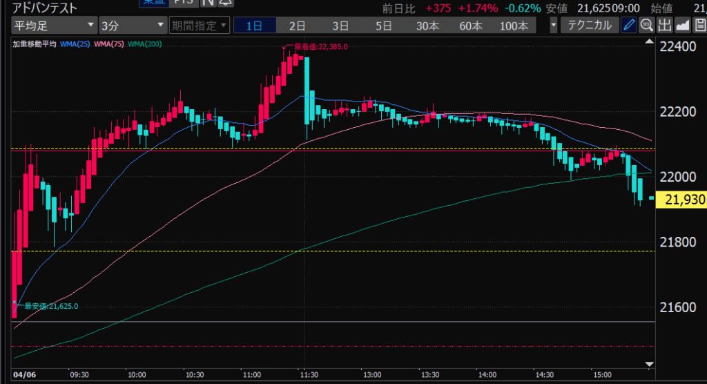Expand the small arrow before テクニカル
The height and width of the screenshot is (384, 707).
(x=553, y=26)
